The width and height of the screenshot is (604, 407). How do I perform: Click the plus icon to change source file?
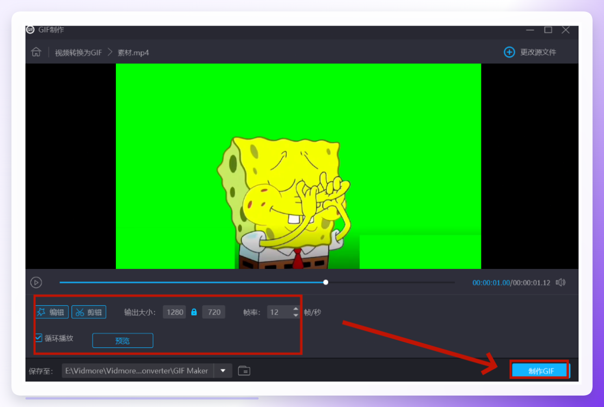point(509,52)
